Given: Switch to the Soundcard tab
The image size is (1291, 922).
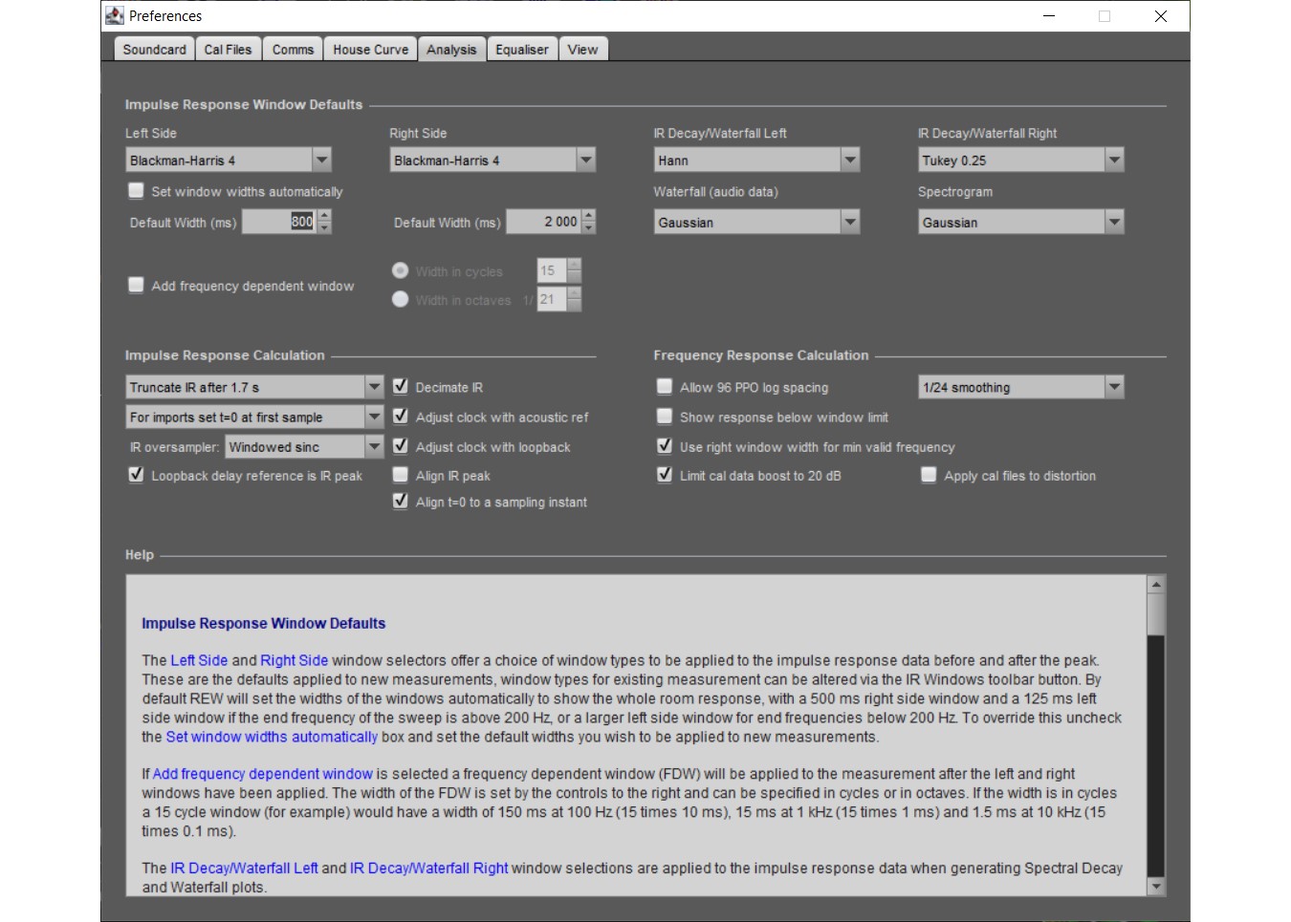Looking at the screenshot, I should (x=155, y=50).
